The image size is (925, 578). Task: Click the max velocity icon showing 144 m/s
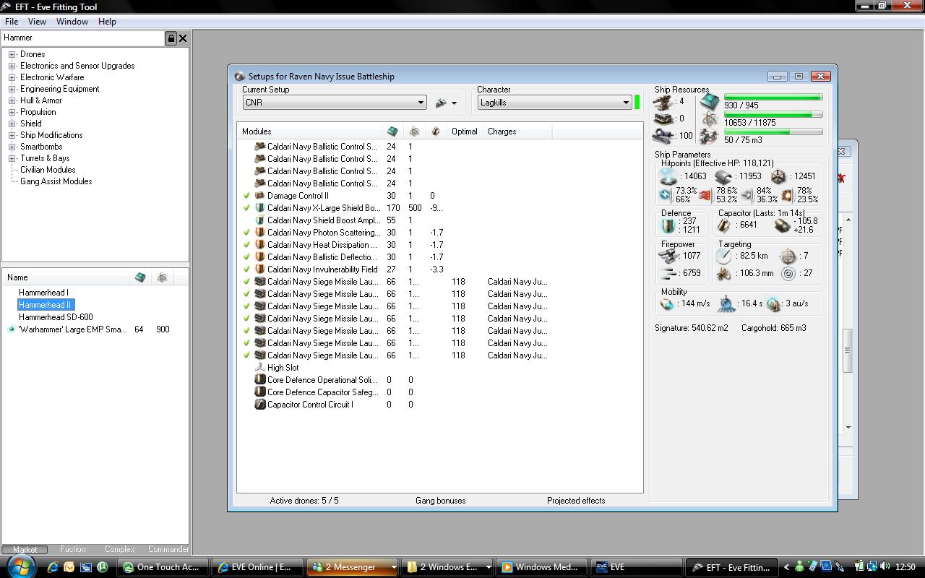tap(667, 304)
